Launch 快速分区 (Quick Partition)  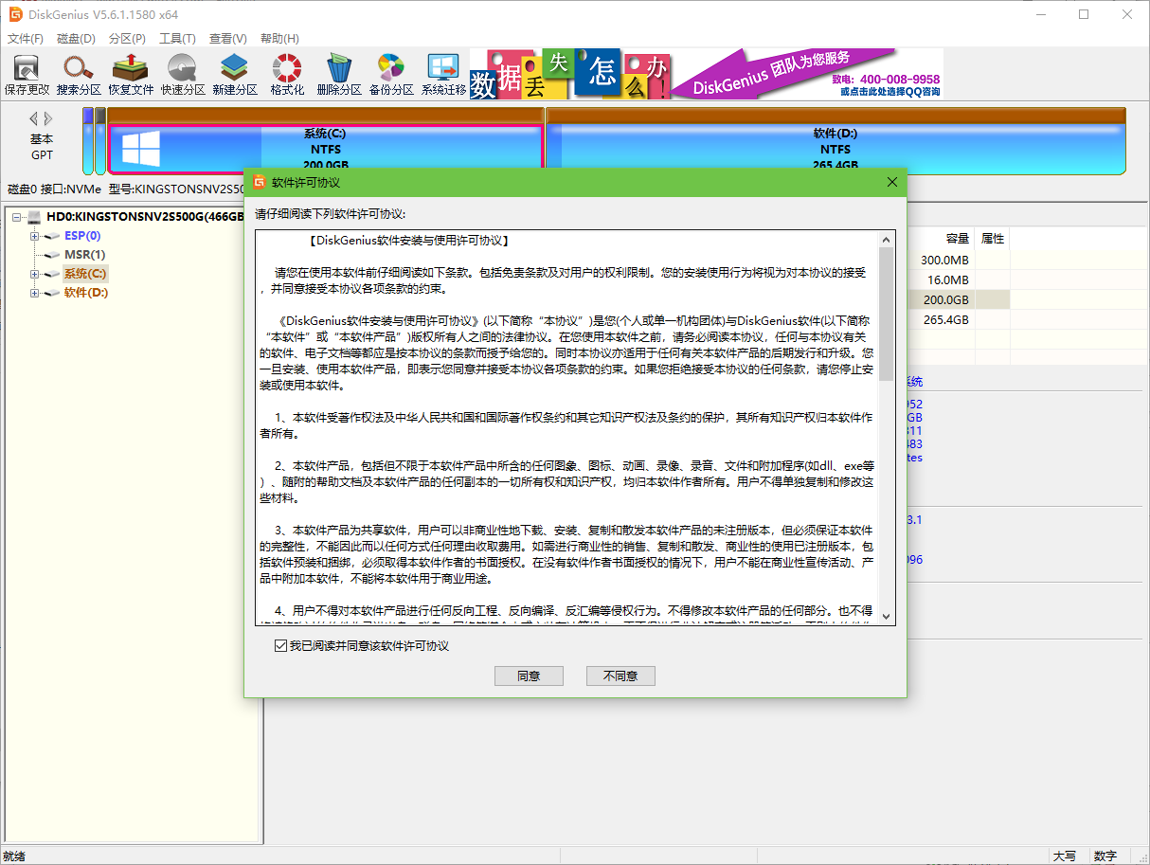coord(183,73)
